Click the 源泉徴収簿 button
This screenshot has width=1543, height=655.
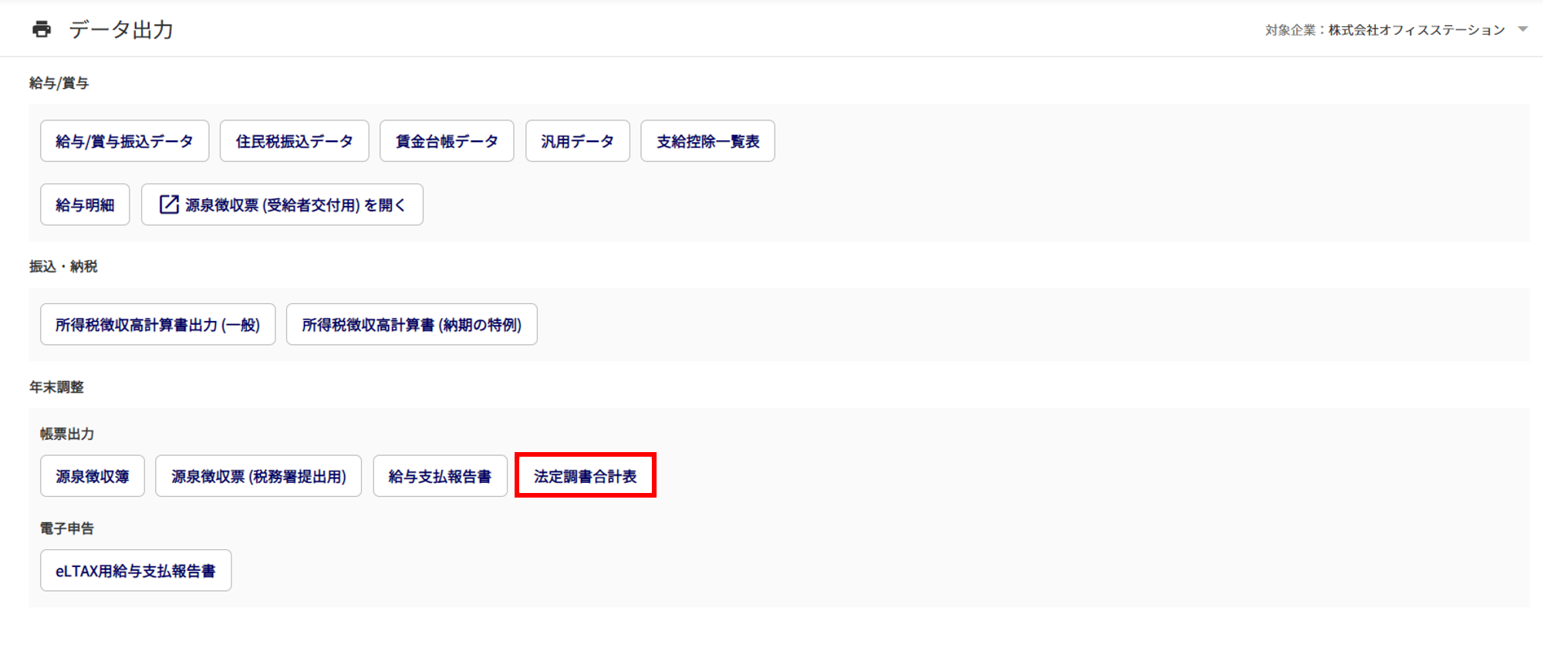[93, 476]
